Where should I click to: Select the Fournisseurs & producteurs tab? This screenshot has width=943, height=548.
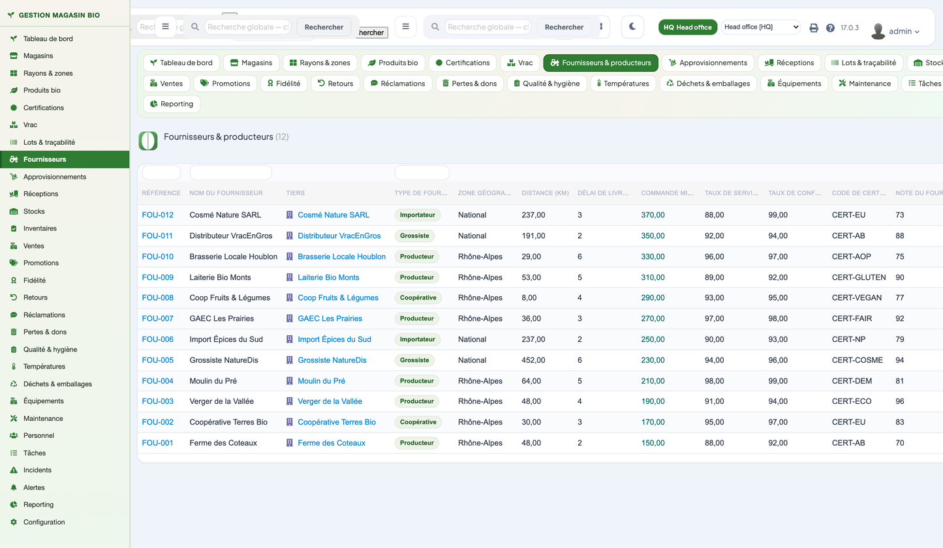[600, 63]
